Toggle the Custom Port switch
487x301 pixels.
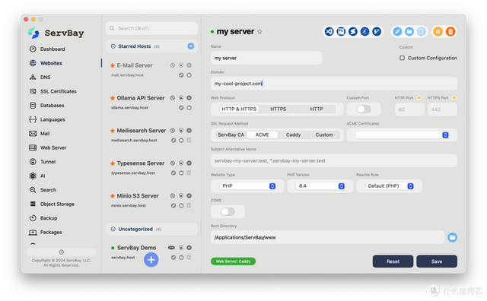point(364,109)
